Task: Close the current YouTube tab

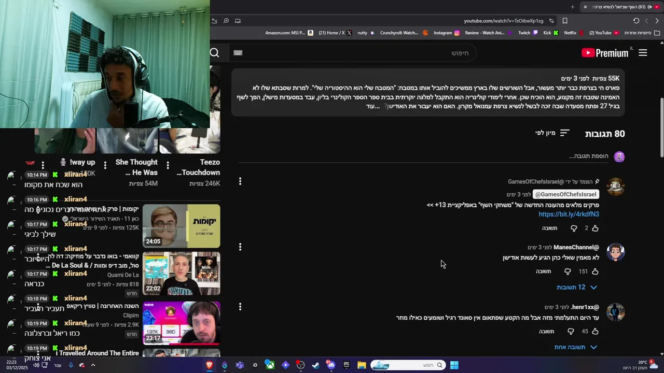Action: coord(585,7)
